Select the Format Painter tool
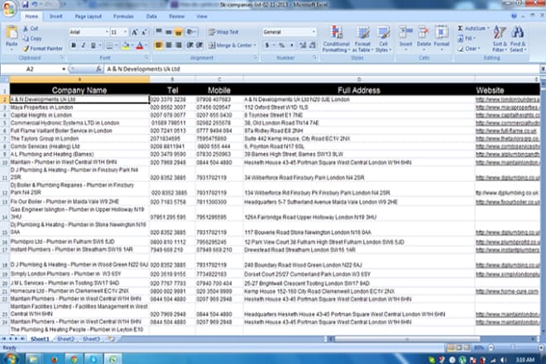 click(x=42, y=49)
